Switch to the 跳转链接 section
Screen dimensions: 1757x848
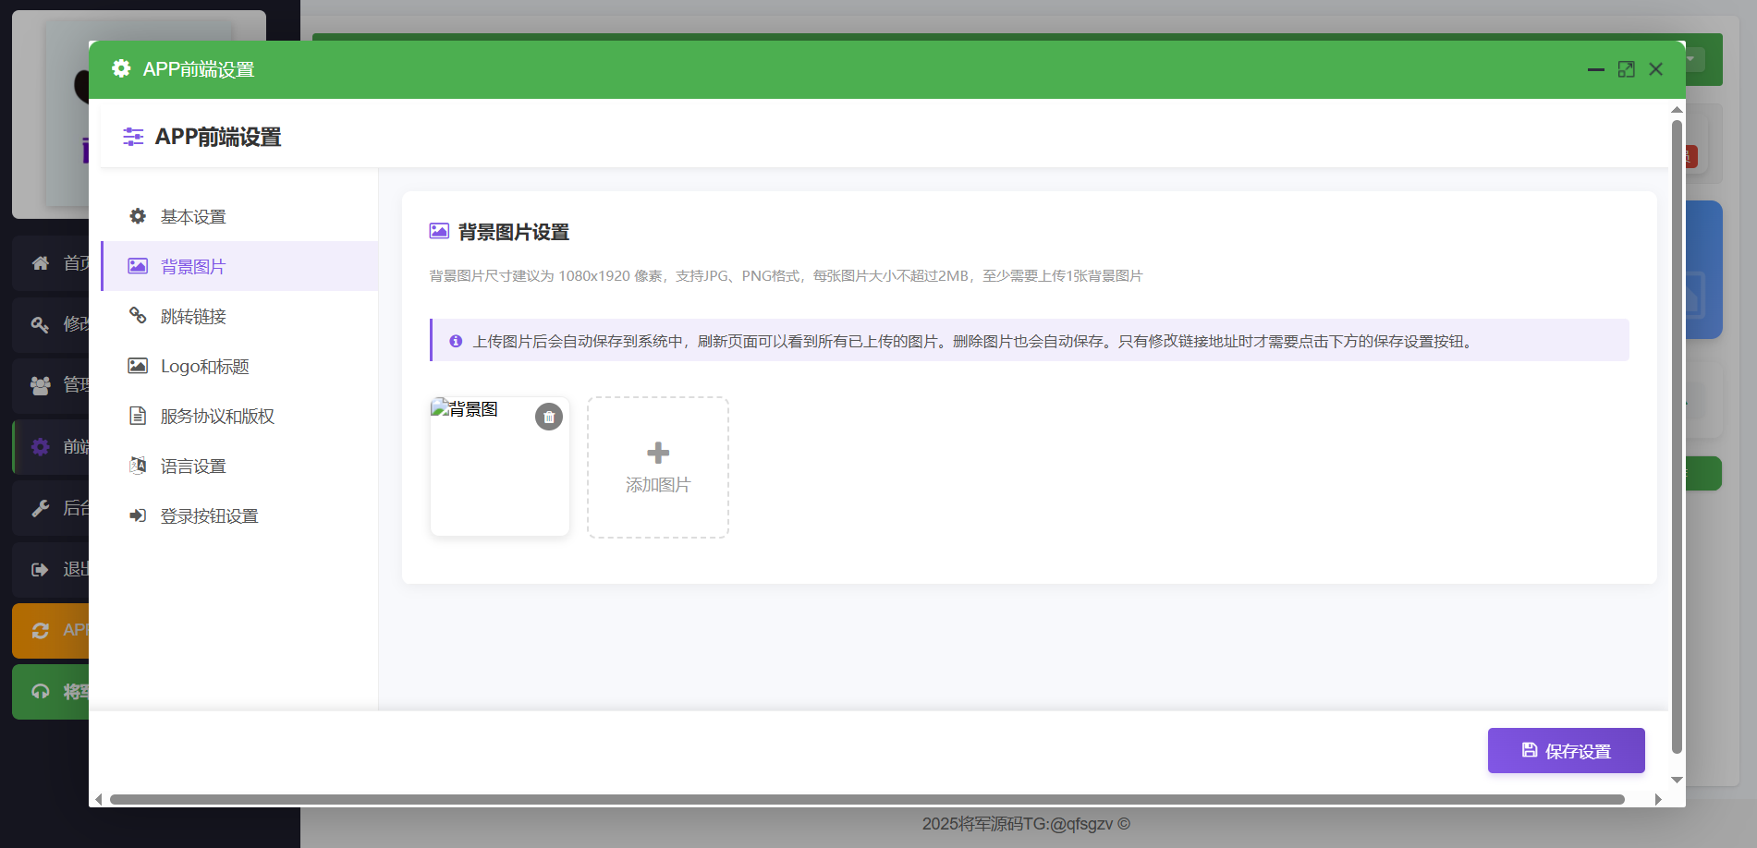click(193, 317)
